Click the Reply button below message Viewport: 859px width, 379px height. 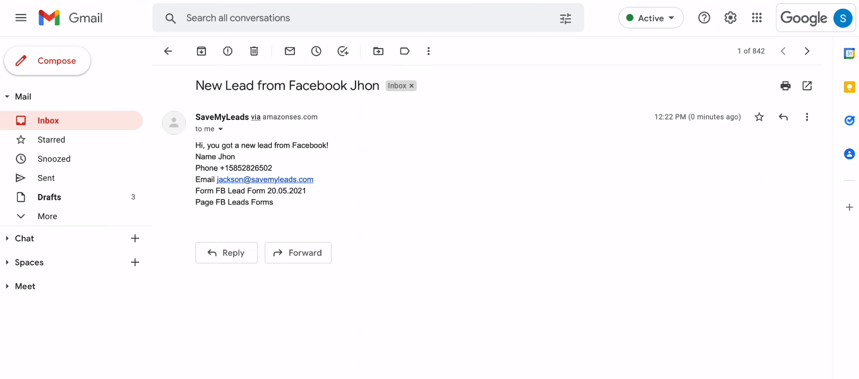point(226,253)
